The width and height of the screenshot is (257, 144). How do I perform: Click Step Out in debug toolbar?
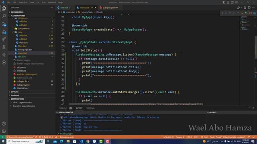pyautogui.click(x=238, y=13)
